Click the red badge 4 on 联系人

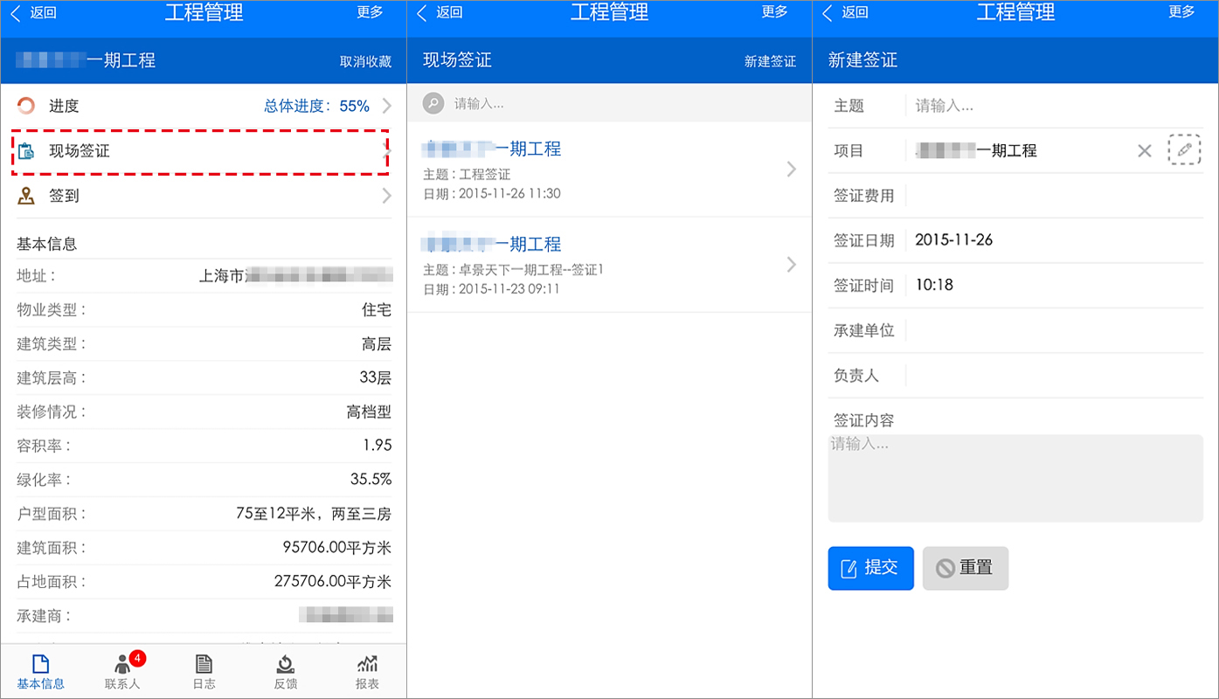tap(137, 658)
